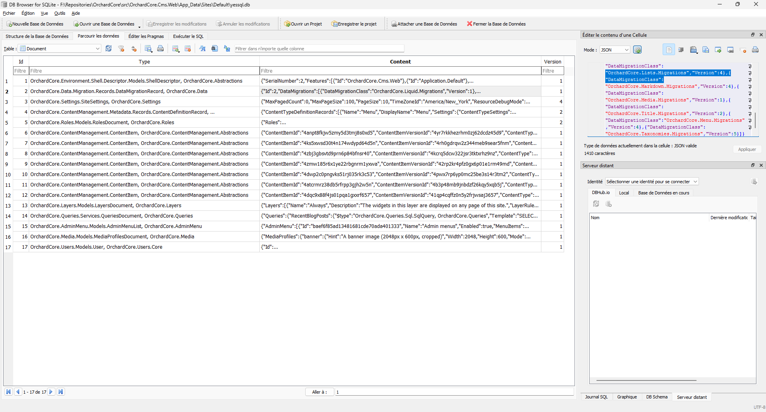
Task: Import file contents into the cell
Action: coord(693,50)
